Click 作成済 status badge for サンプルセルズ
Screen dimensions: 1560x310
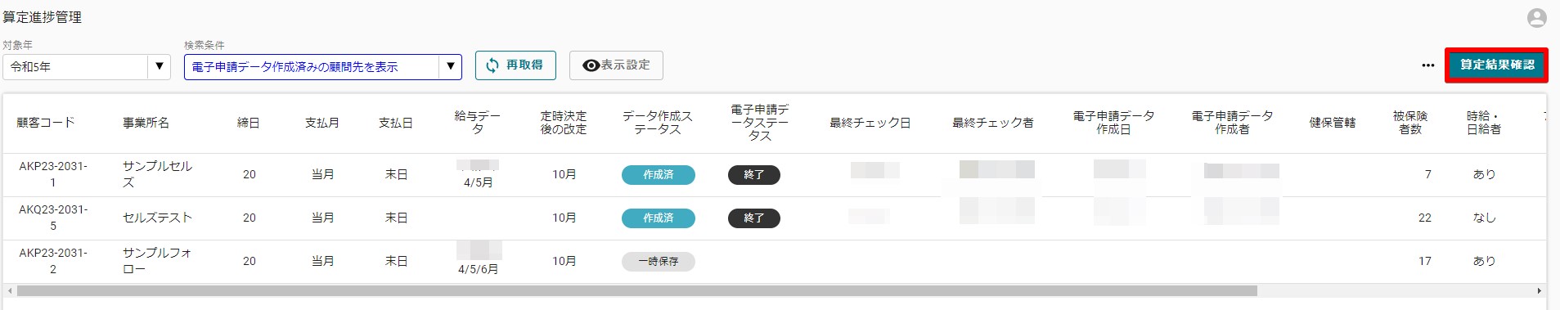tap(659, 174)
